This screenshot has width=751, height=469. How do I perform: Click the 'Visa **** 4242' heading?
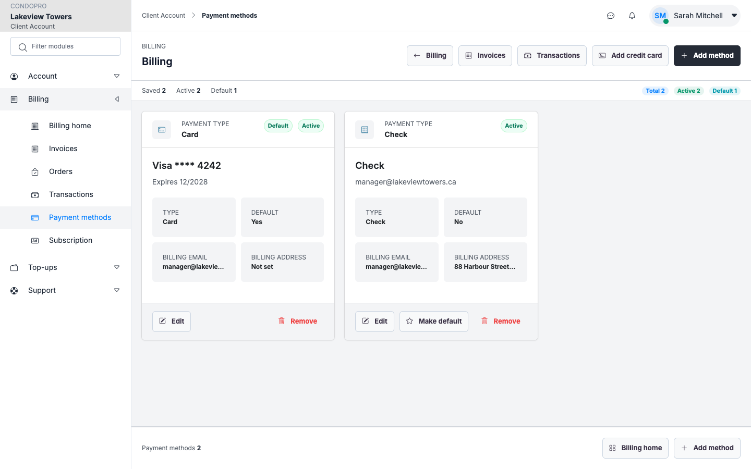point(187,166)
